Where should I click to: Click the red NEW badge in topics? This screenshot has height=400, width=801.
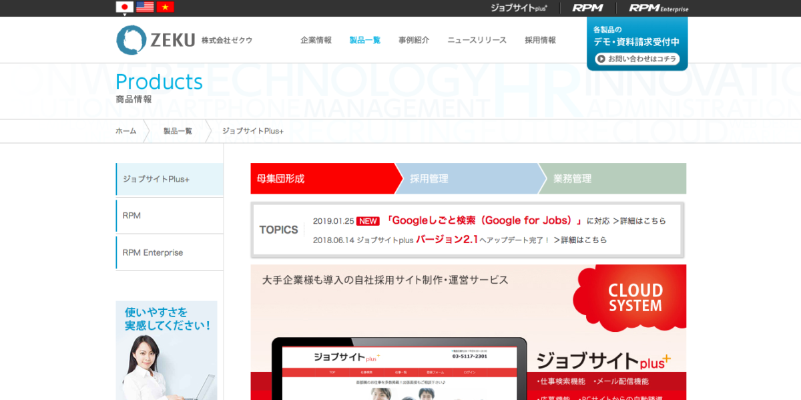(x=368, y=221)
